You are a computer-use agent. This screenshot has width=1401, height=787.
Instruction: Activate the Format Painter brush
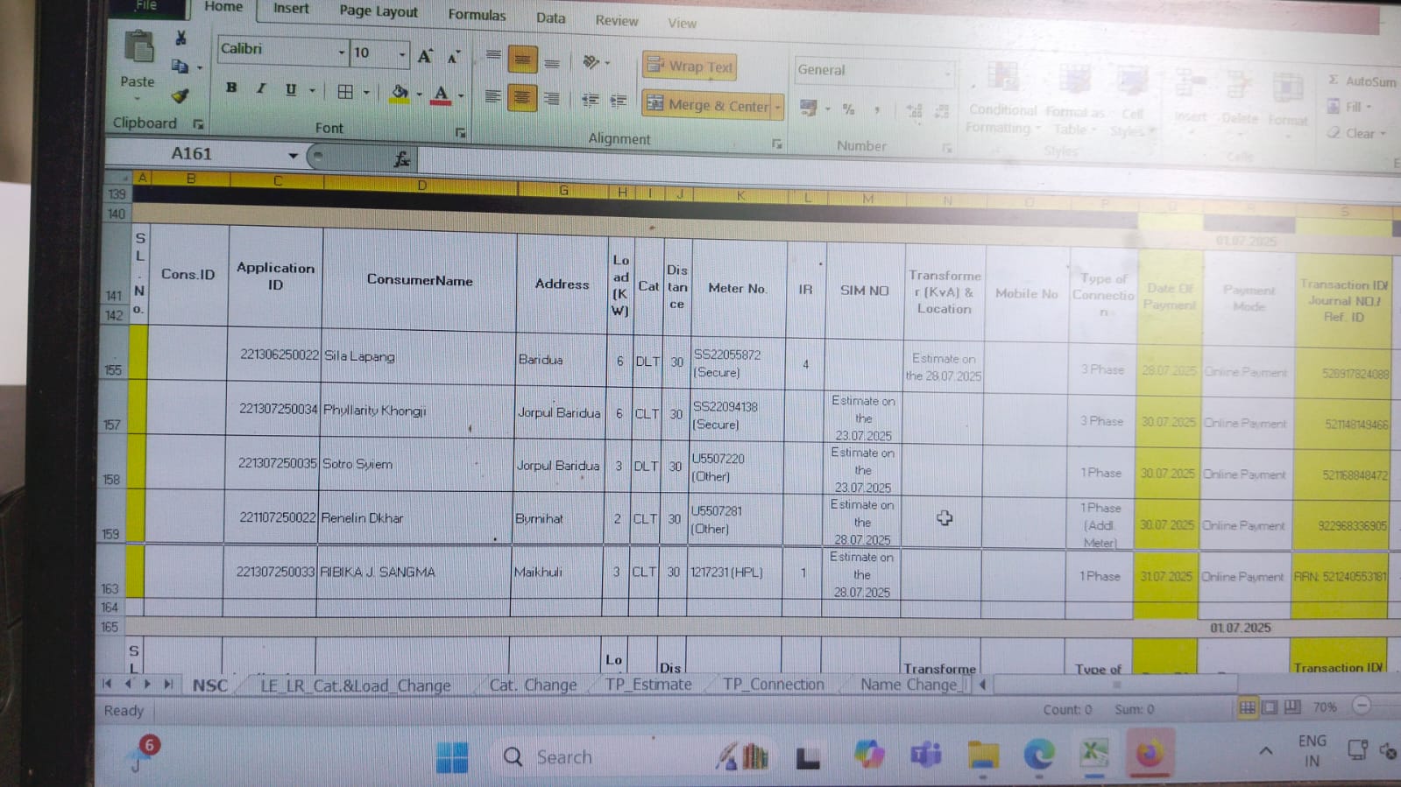pos(180,95)
